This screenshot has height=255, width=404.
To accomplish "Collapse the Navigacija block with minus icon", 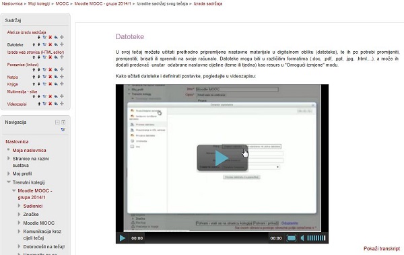I will tap(57, 122).
